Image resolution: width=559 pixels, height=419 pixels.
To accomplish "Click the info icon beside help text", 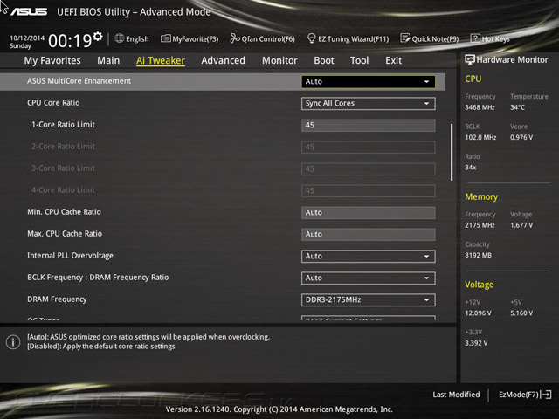I will [13, 342].
